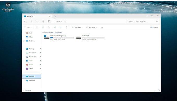Viewport: 177px width, 101px height.
Task: Switch to large thumbnails view icon in status bar
Action: click(159, 90)
